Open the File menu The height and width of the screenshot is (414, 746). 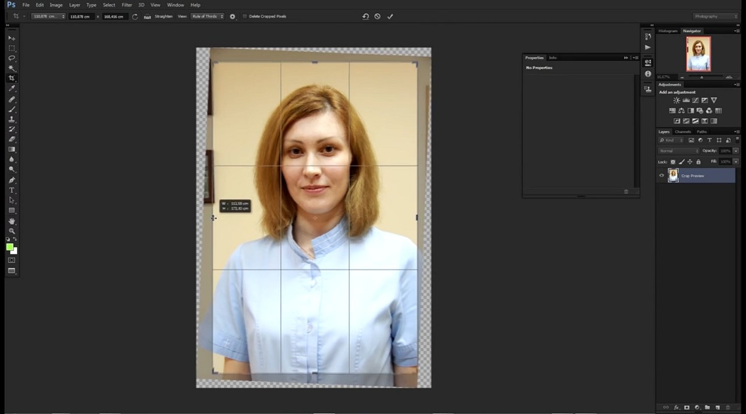tap(26, 5)
